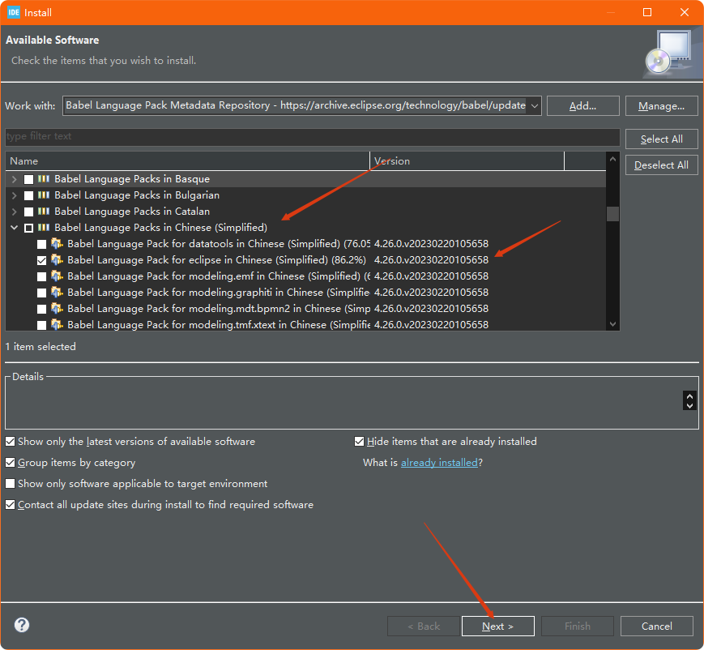The width and height of the screenshot is (704, 650).
Task: Click the datatools language pack feature icon
Action: tap(57, 244)
